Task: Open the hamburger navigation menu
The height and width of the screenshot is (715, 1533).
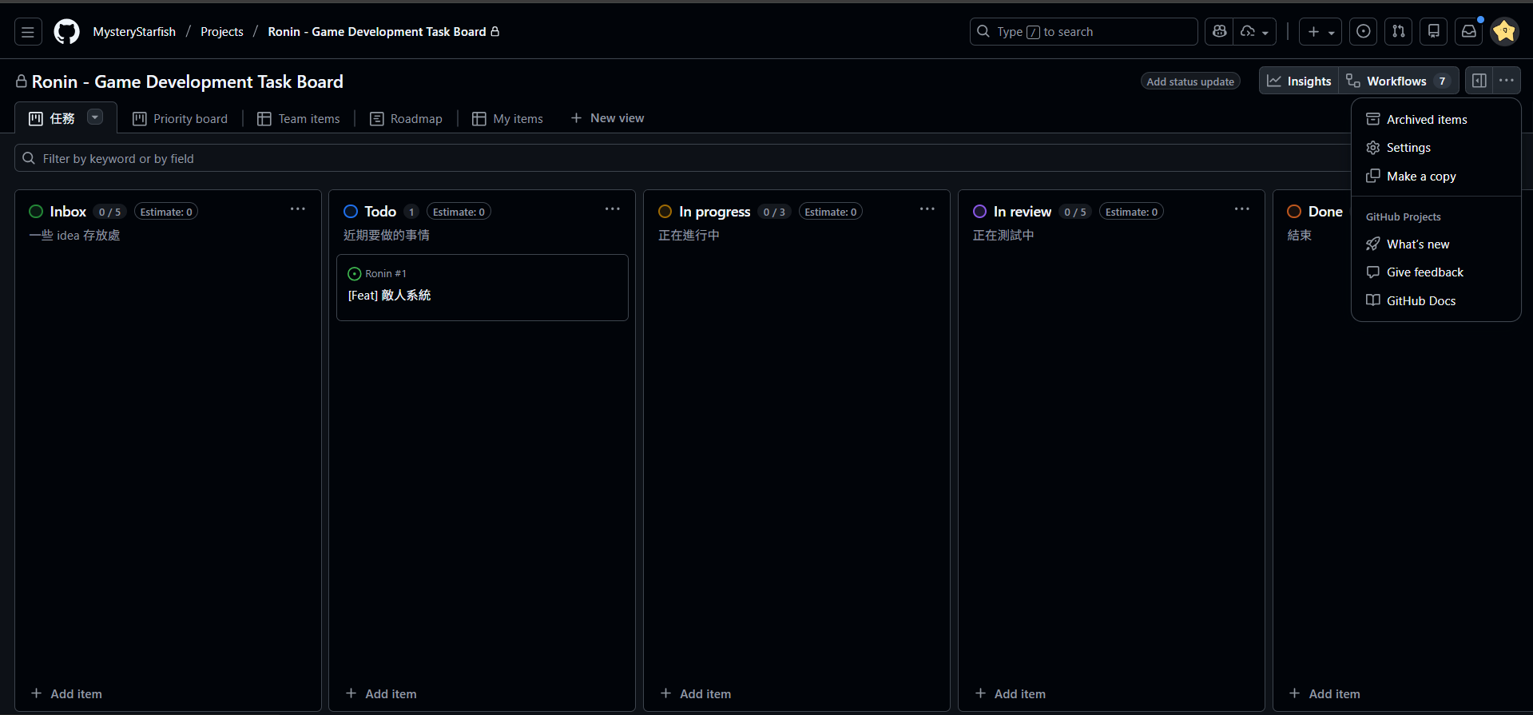Action: (28, 32)
